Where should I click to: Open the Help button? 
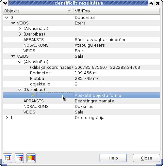tap(113, 158)
